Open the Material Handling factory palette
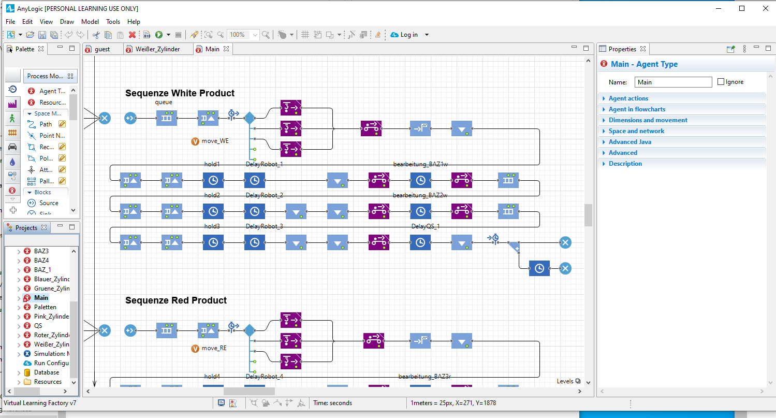This screenshot has height=418, width=776. coord(12,104)
